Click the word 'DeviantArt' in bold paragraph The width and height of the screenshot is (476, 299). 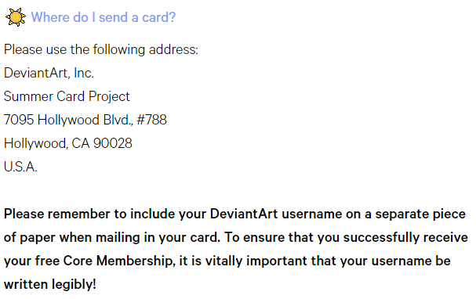[x=244, y=214]
